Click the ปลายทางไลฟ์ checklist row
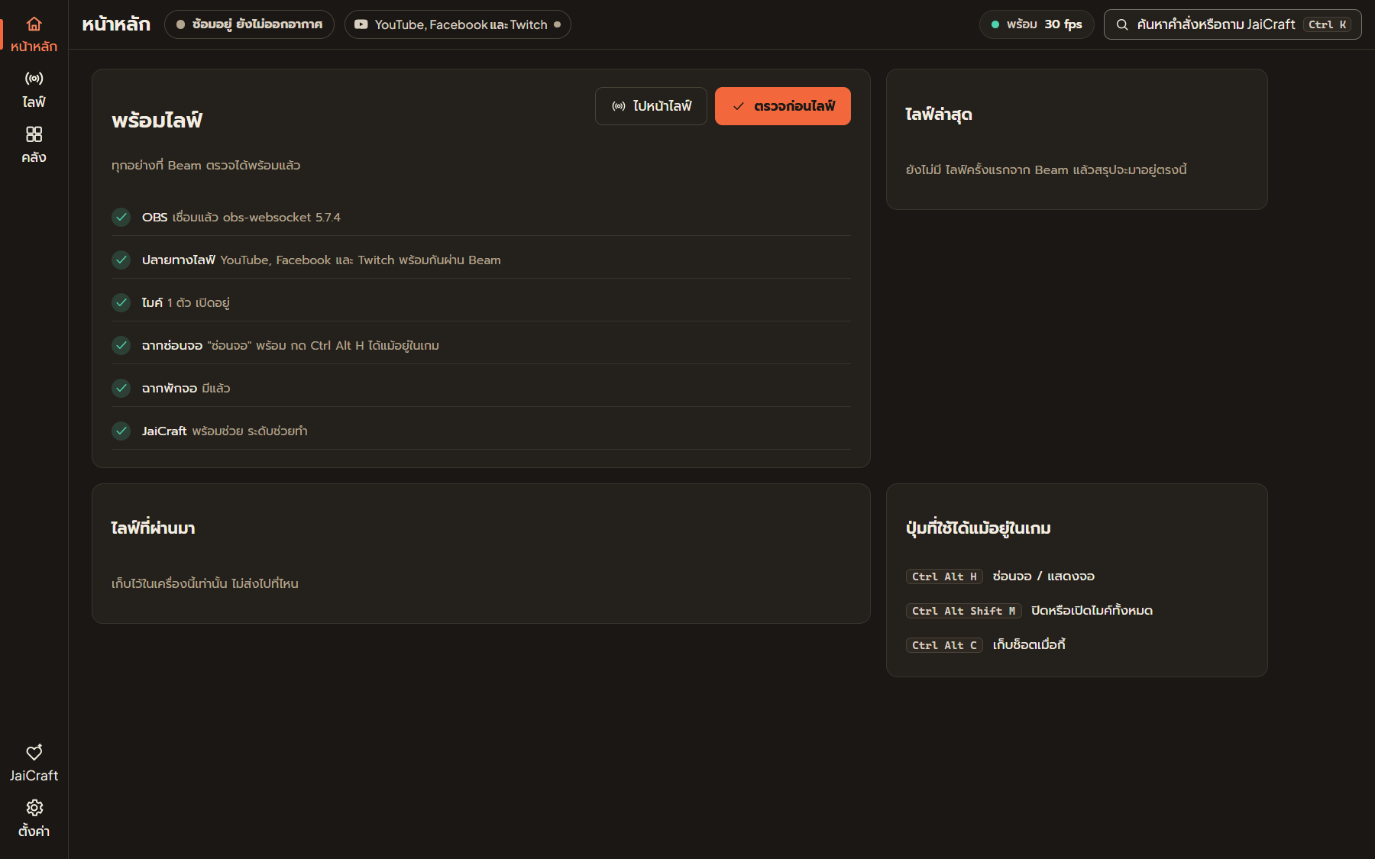This screenshot has height=859, width=1375. (481, 260)
